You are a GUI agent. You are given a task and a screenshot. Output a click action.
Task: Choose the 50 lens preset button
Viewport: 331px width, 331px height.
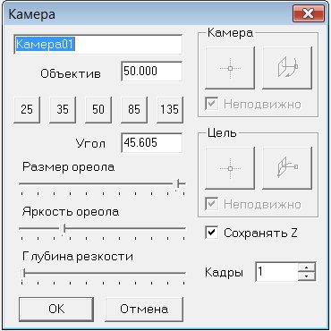tap(98, 109)
